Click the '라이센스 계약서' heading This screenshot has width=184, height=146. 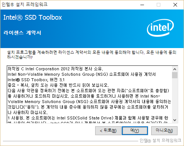pos(22,33)
